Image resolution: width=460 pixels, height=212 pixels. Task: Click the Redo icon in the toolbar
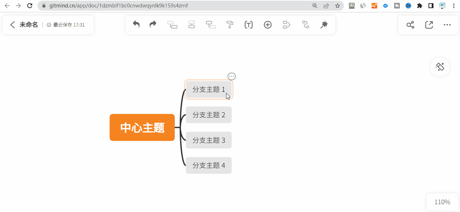pos(153,24)
